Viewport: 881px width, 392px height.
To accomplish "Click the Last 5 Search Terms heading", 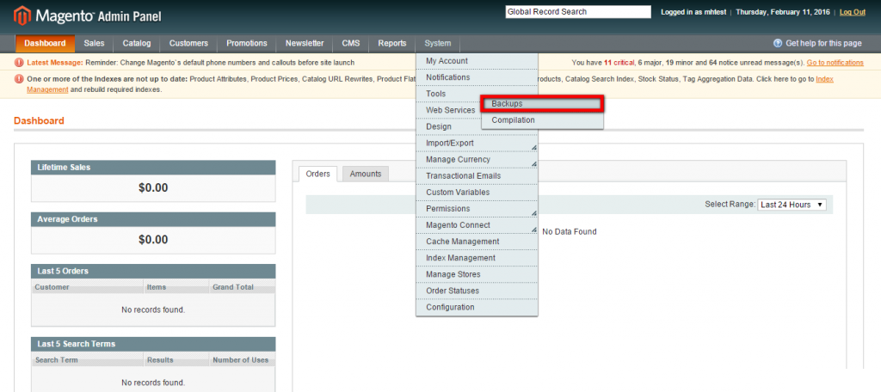I will click(153, 344).
